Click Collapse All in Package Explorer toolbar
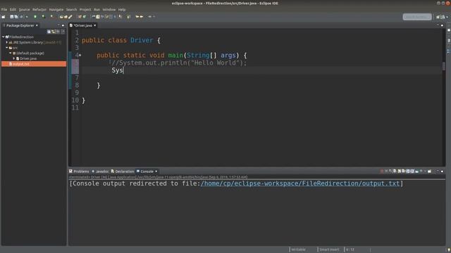 (x=49, y=32)
